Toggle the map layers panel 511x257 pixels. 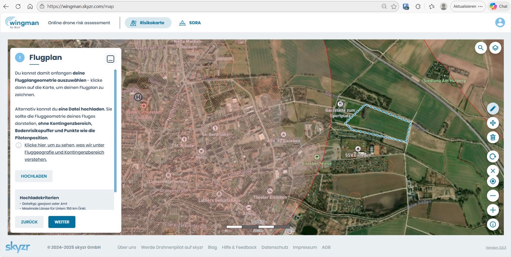click(x=495, y=48)
